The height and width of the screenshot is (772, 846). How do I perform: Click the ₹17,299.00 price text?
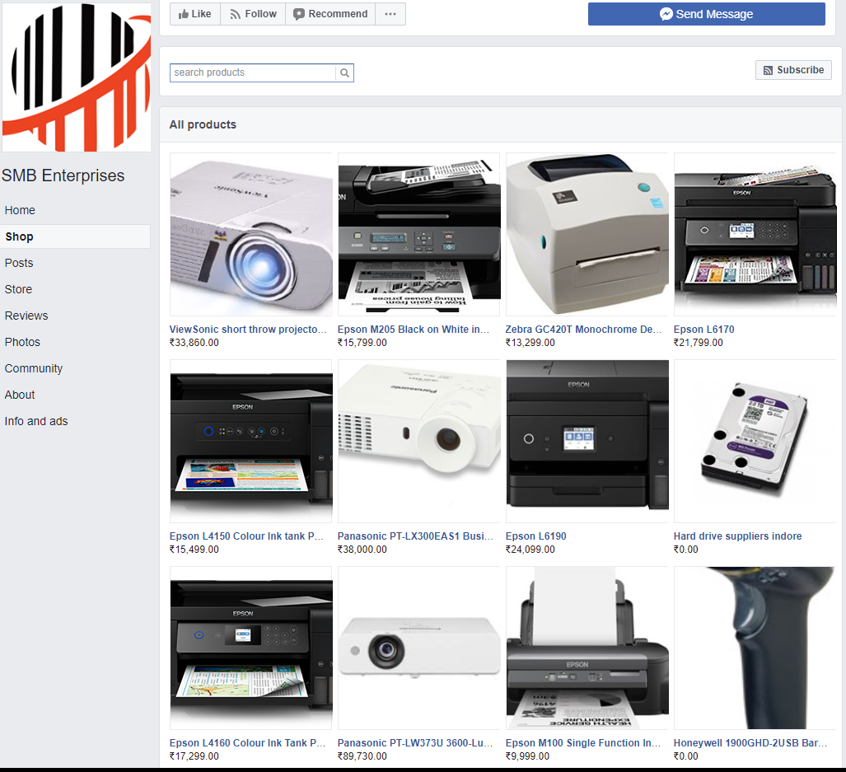(x=194, y=756)
